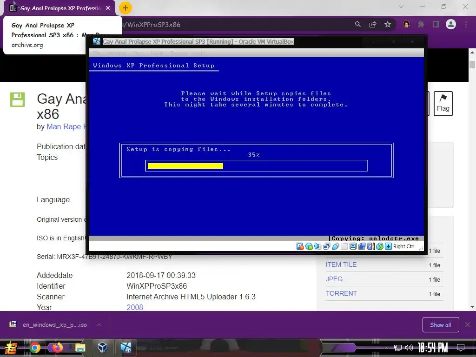Bookmark this page with the star icon
This screenshot has width=476, height=357.
(x=388, y=24)
